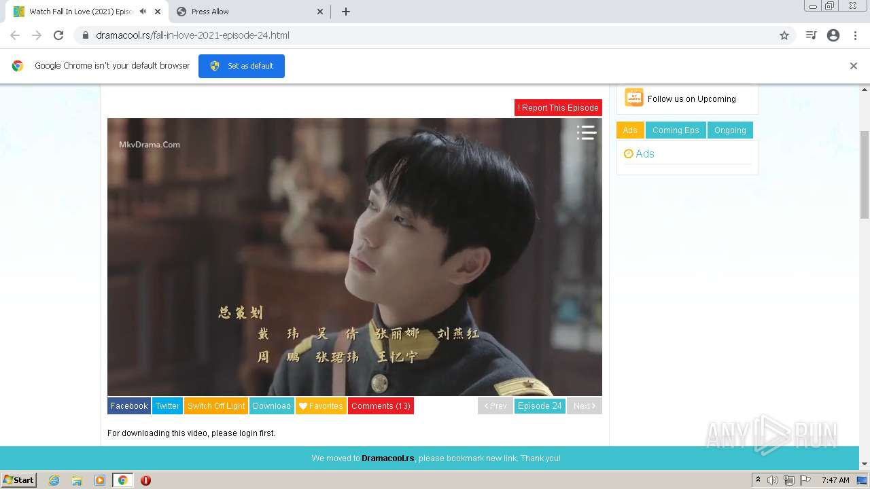This screenshot has width=870, height=489.
Task: Select the Ads tab in sidebar
Action: coord(630,130)
